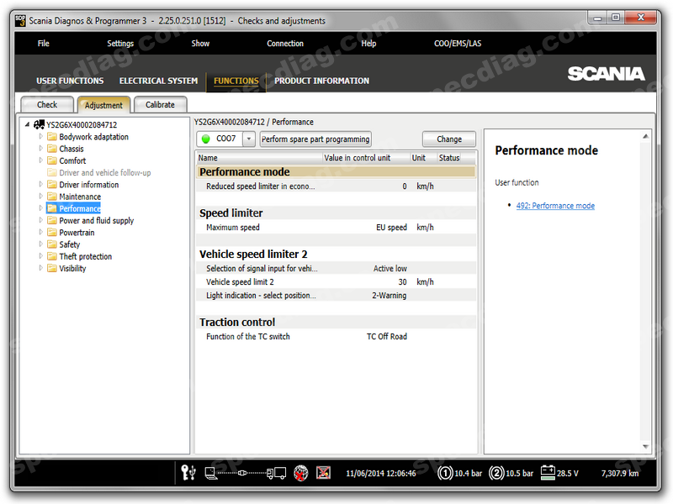This screenshot has height=504, width=673.
Task: Select the Theft protection folder
Action: pyautogui.click(x=85, y=257)
